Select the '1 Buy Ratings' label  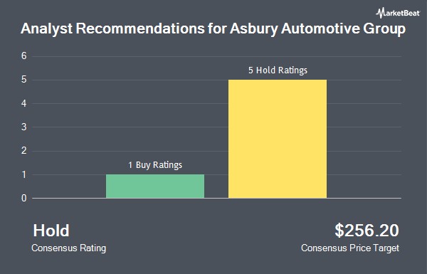[x=155, y=165]
